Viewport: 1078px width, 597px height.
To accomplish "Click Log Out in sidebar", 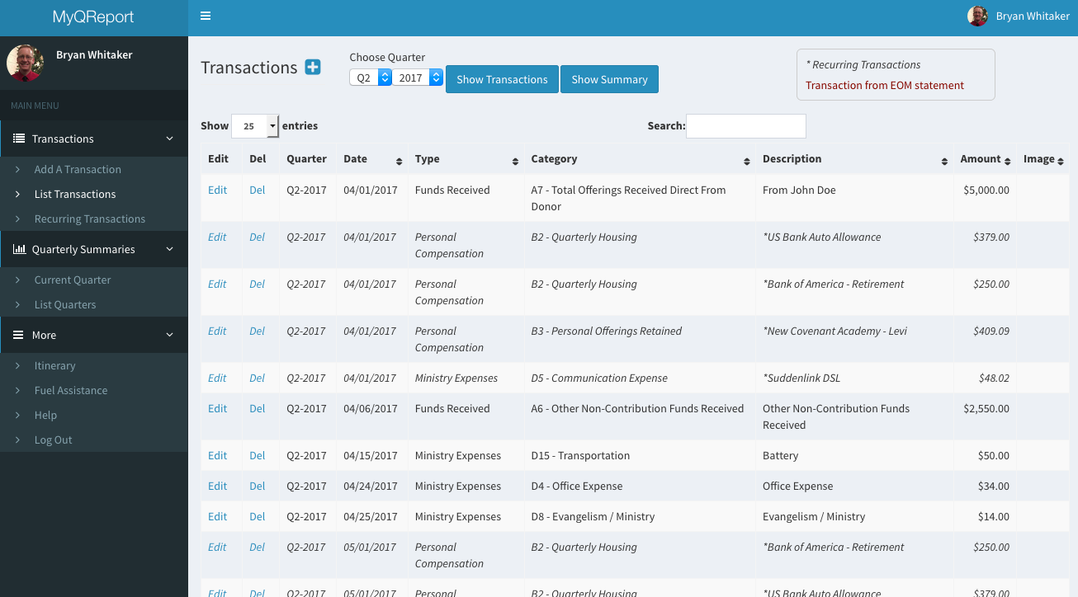I will pyautogui.click(x=54, y=440).
